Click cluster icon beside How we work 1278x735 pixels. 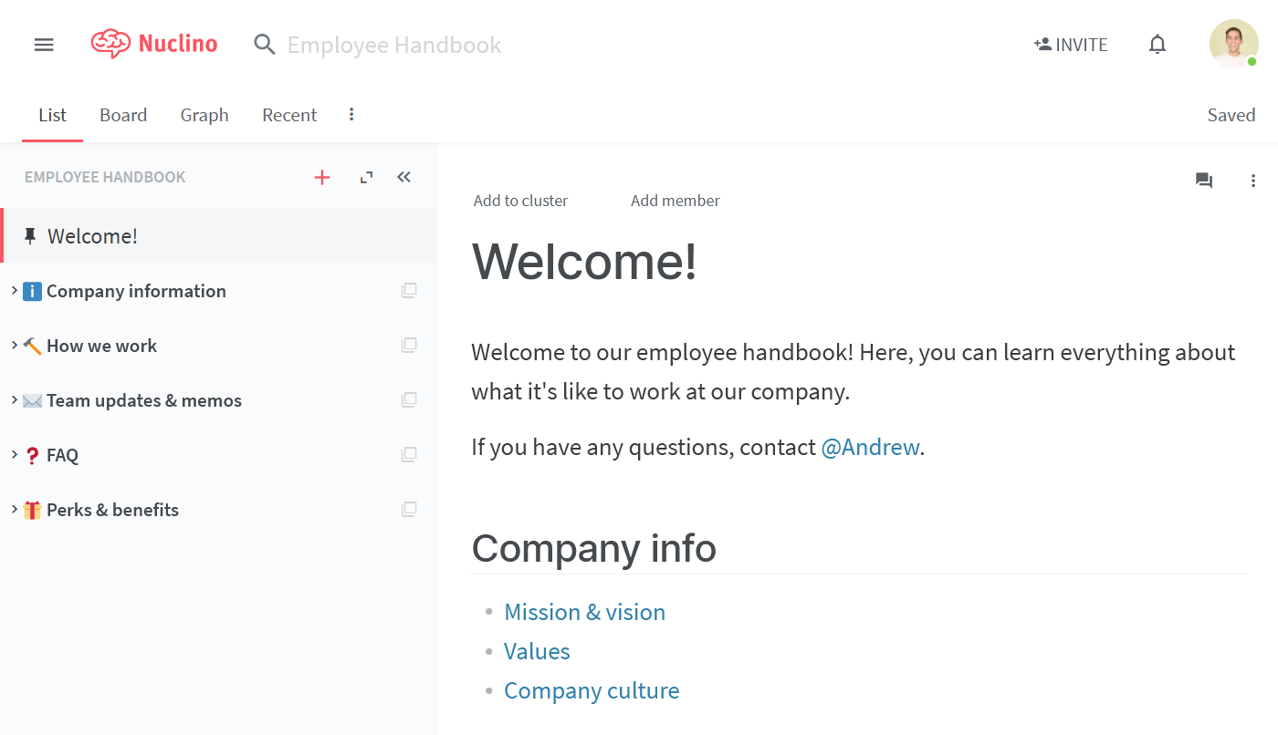point(409,345)
